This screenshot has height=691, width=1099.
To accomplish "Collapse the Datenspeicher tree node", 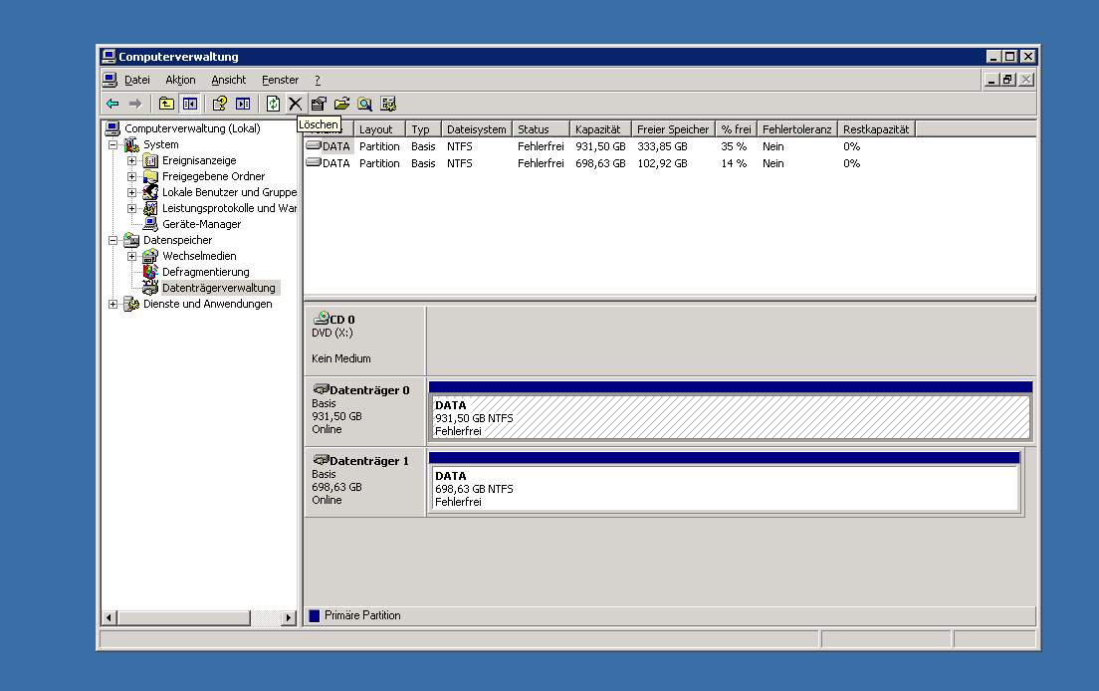I will pyautogui.click(x=112, y=240).
